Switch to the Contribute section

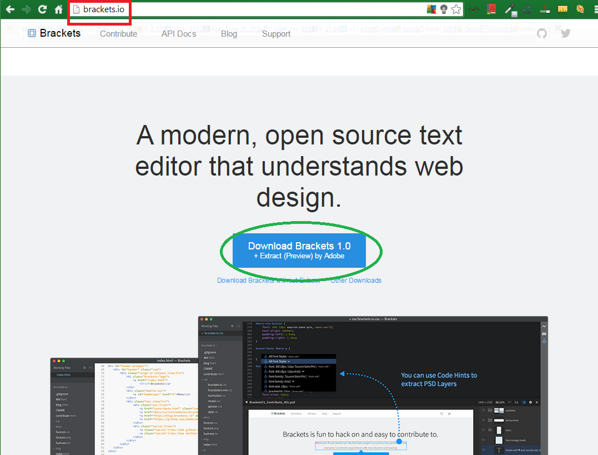tap(118, 34)
